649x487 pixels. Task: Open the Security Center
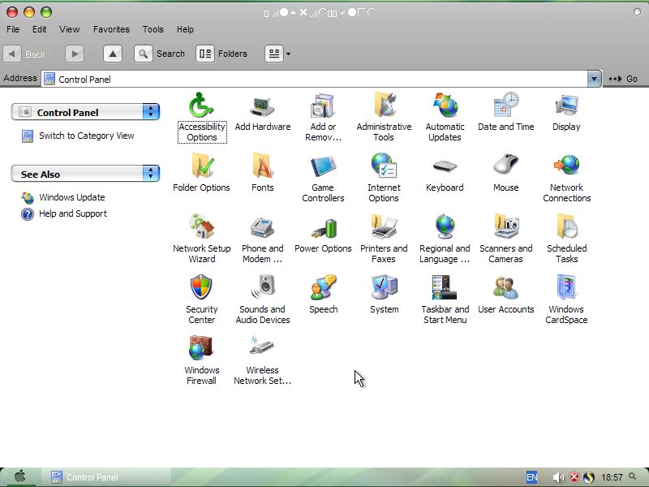click(x=201, y=300)
